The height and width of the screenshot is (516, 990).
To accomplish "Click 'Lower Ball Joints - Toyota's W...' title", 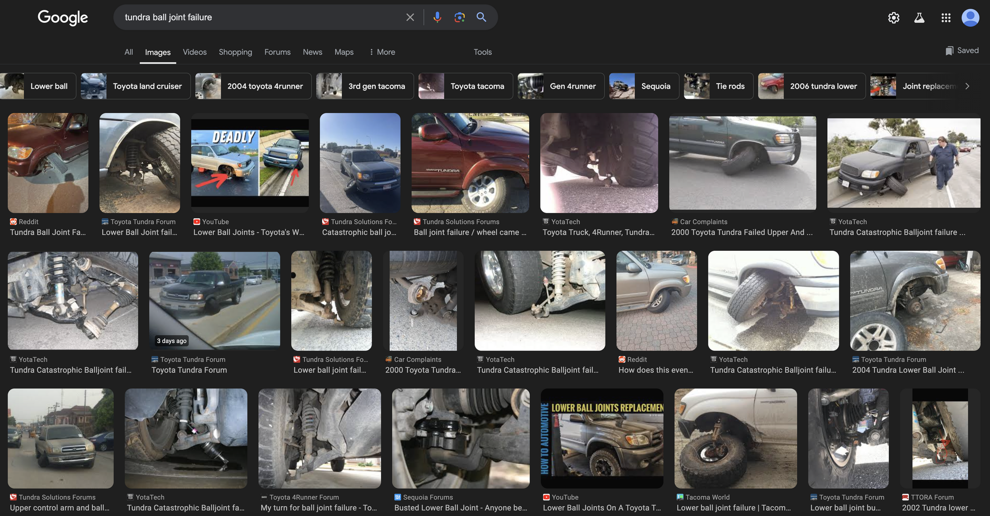I will pyautogui.click(x=249, y=232).
